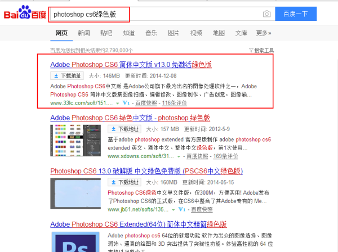338x252 pixels.
Task: Switch to 图片 tab
Action: 174,33
